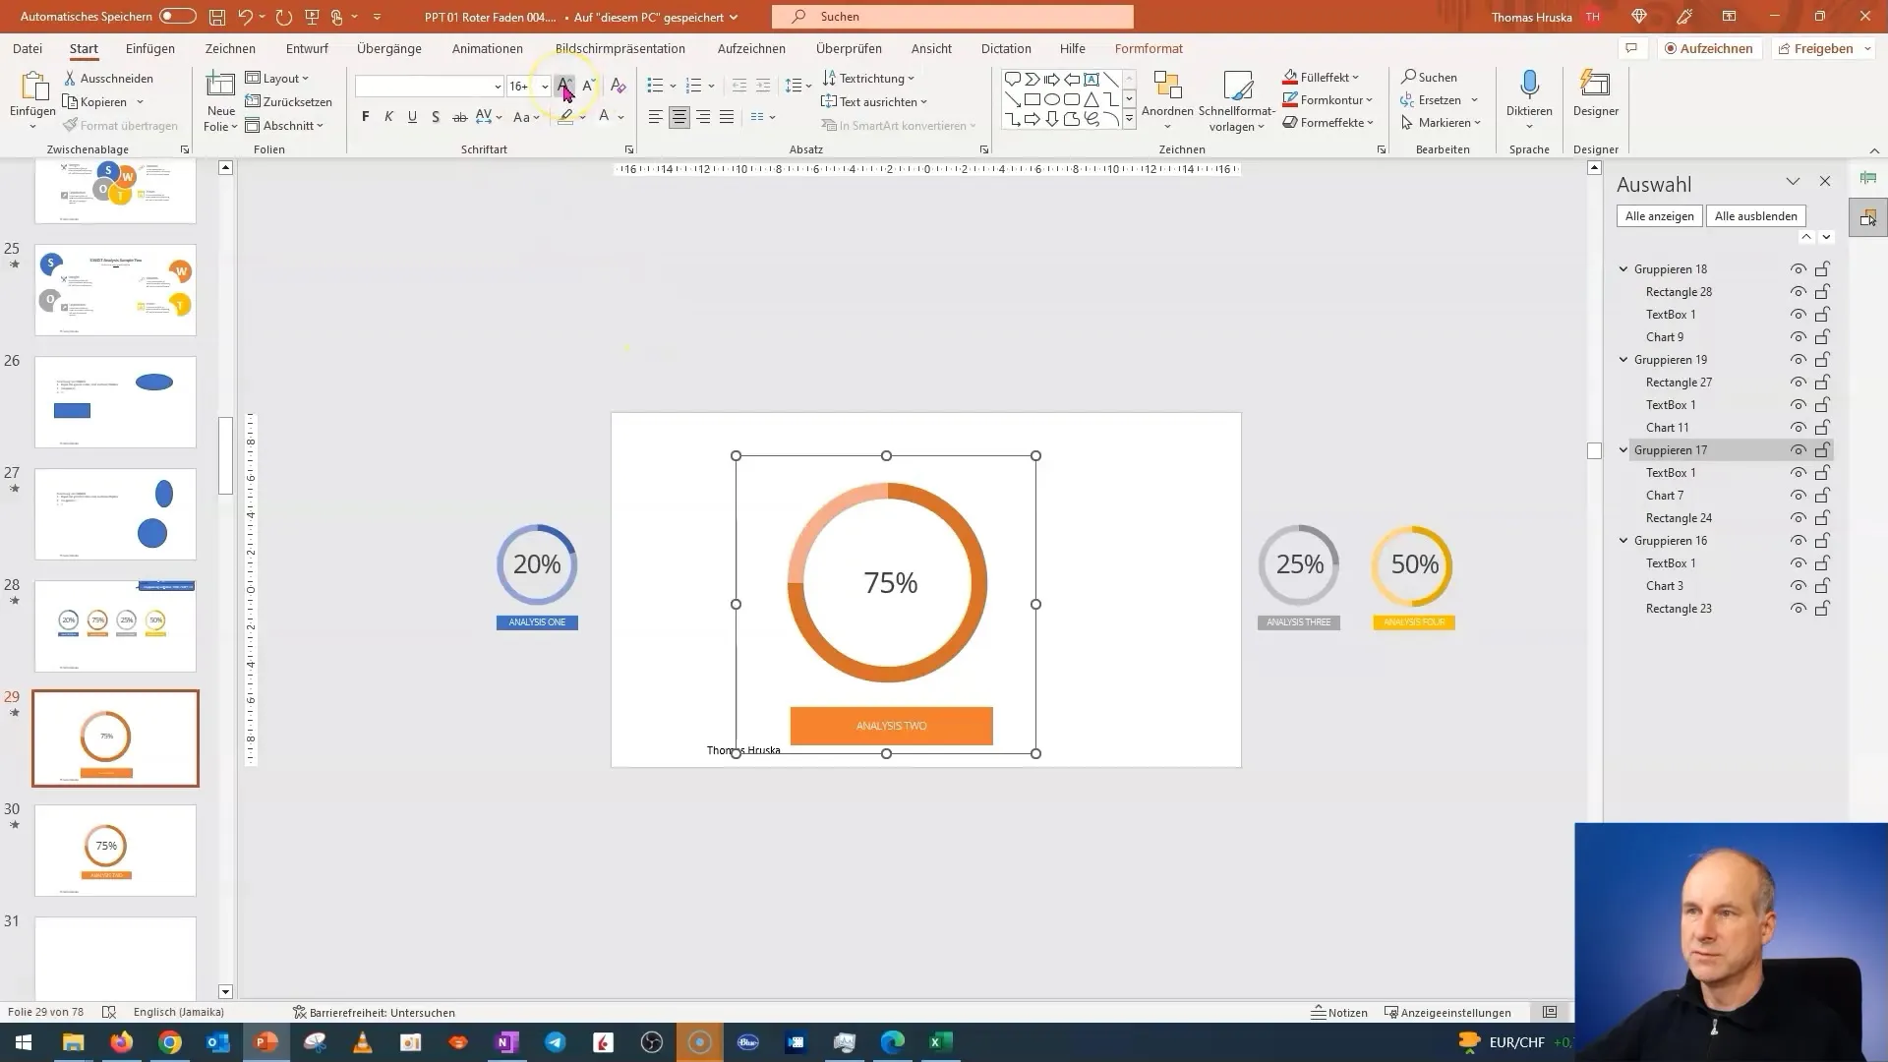Click Alle anzeigen button in Auswahl panel
The image size is (1888, 1062).
1660,215
